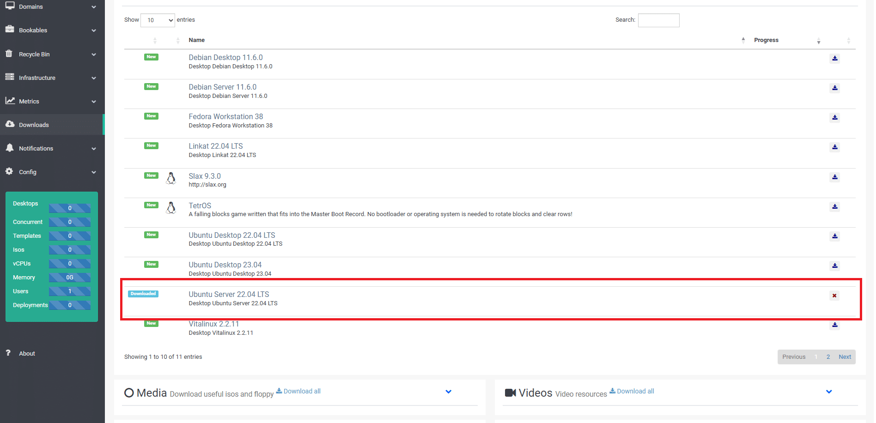
Task: Expand the Notifications sidebar menu
Action: click(x=51, y=148)
